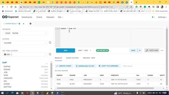Click EMPNO column in schema list
Screen dimensions: 169x95
[x=7, y=66]
